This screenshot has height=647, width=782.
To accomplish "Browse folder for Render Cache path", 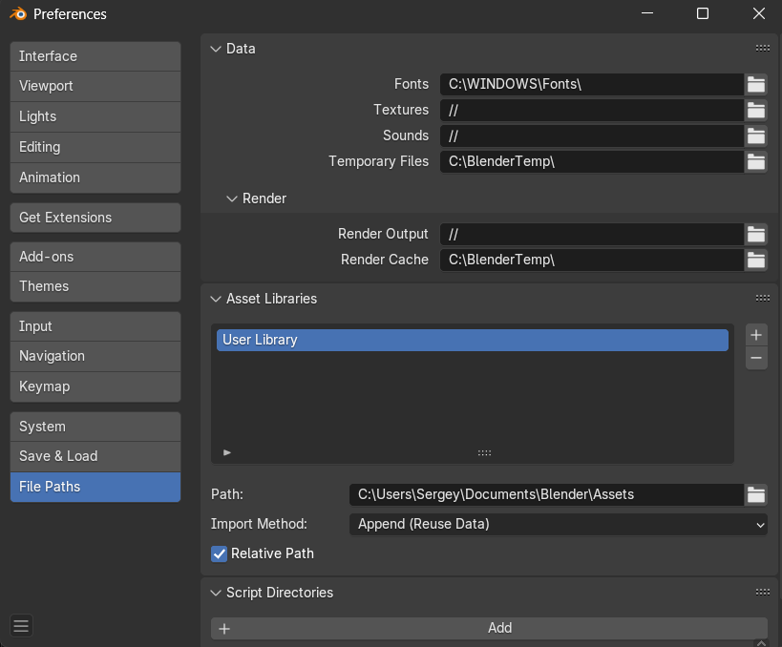I will [x=756, y=260].
